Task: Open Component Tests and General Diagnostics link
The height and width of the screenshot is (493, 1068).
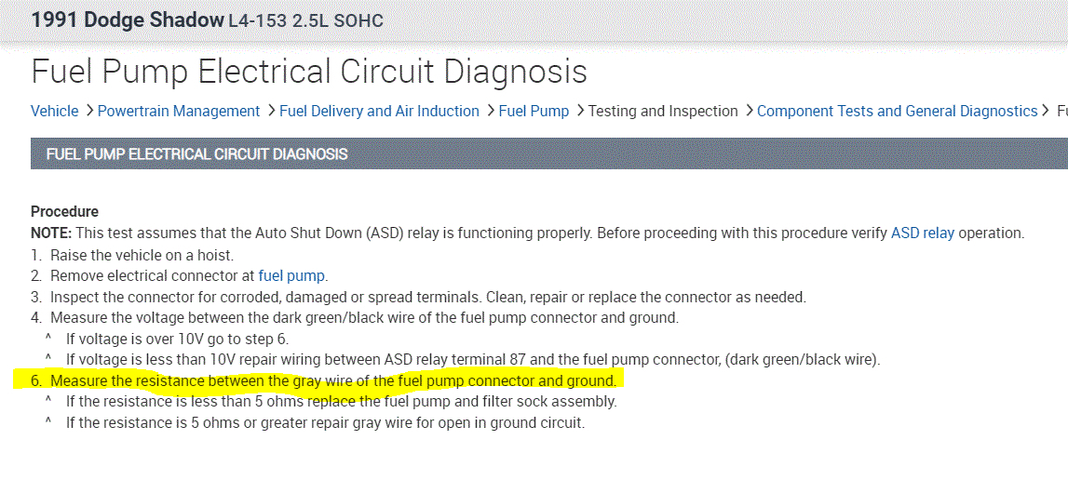Action: point(897,111)
